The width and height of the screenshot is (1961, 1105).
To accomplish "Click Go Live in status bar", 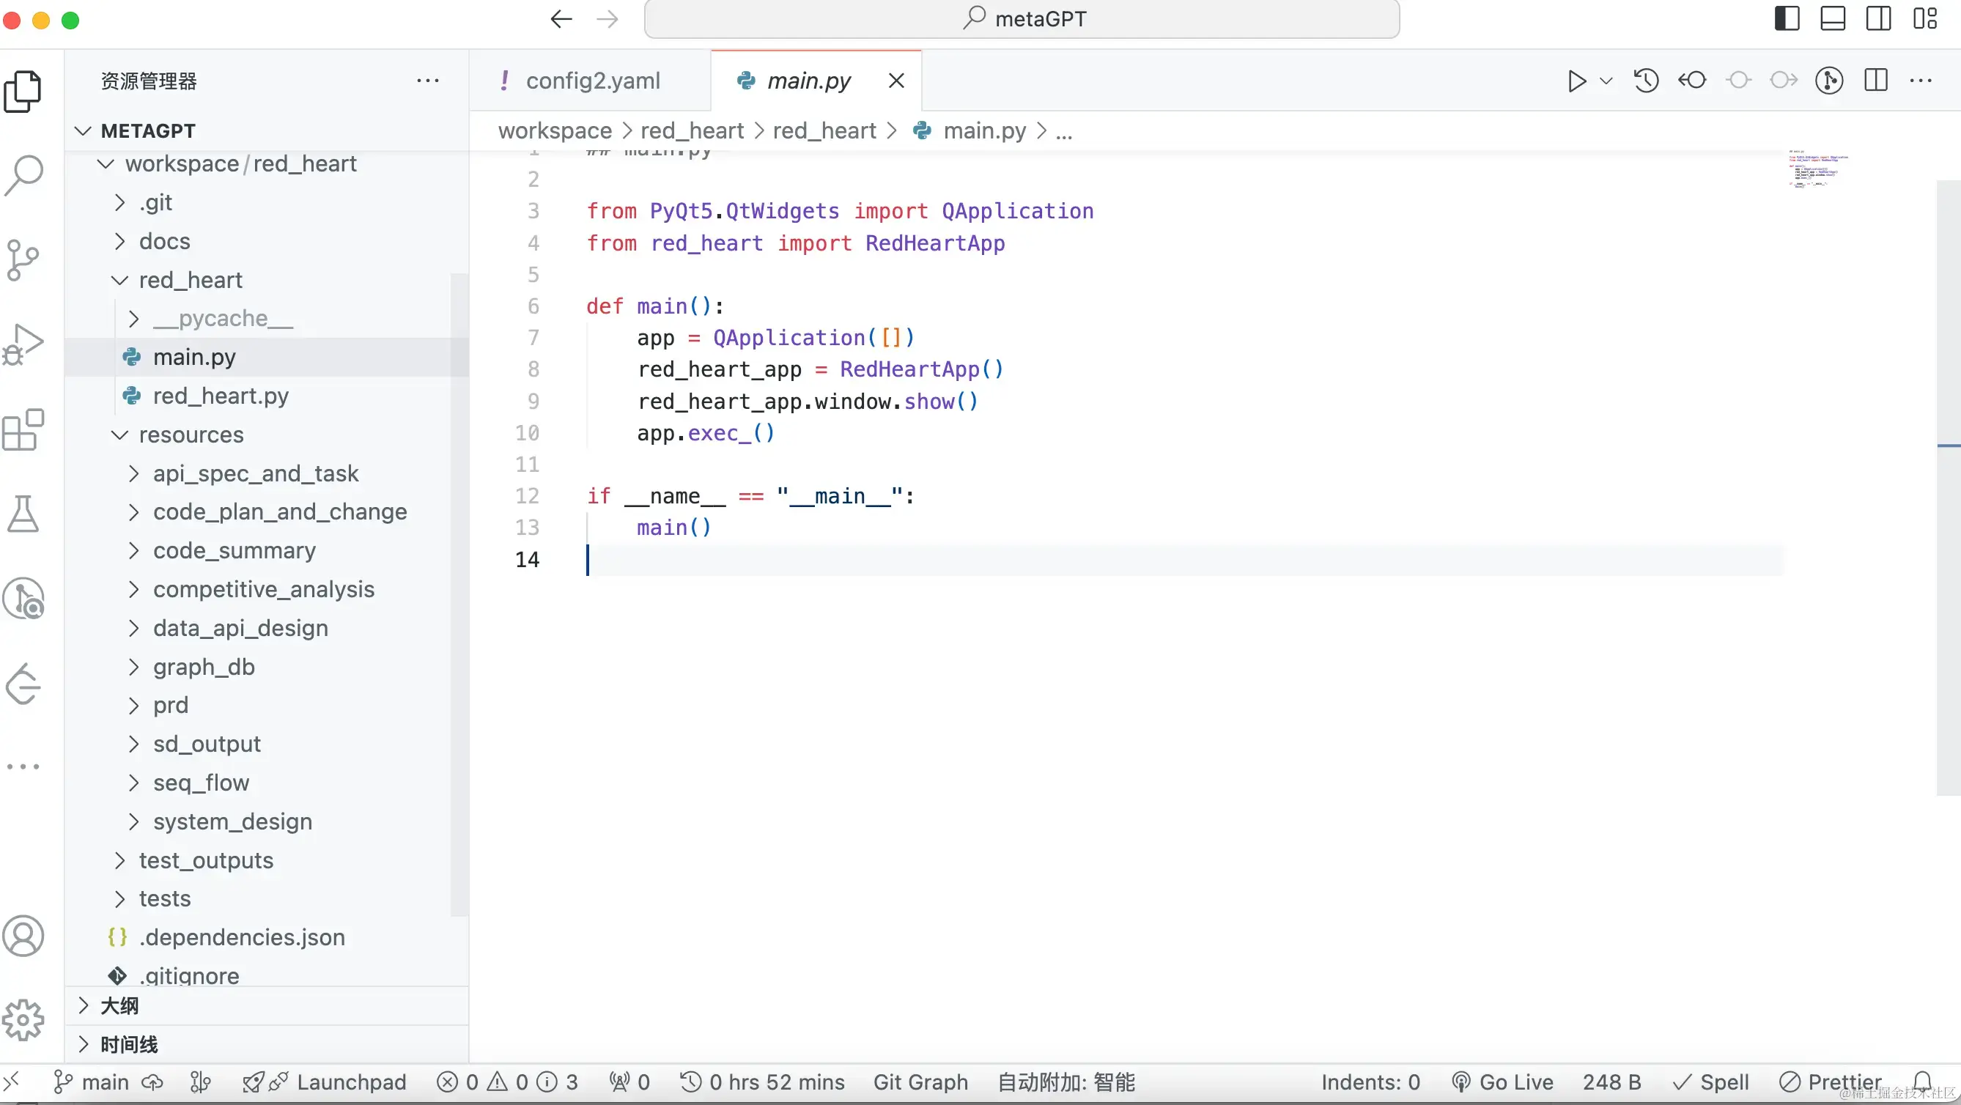I will tap(1503, 1082).
